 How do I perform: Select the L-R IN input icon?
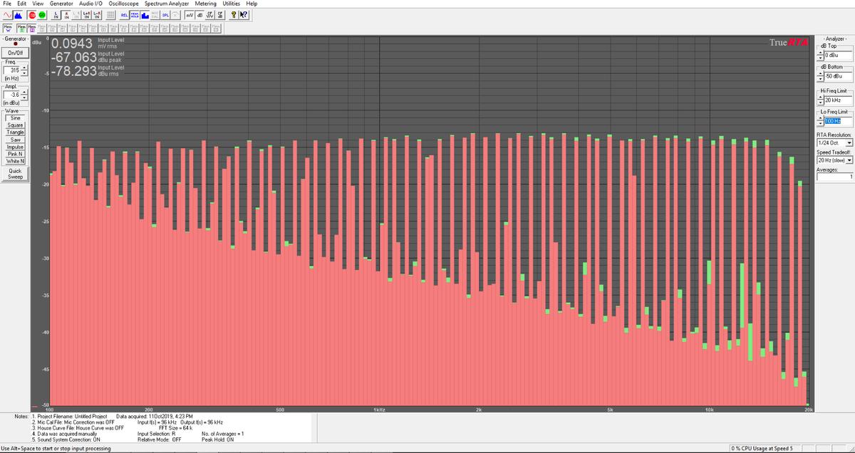pyautogui.click(x=97, y=15)
